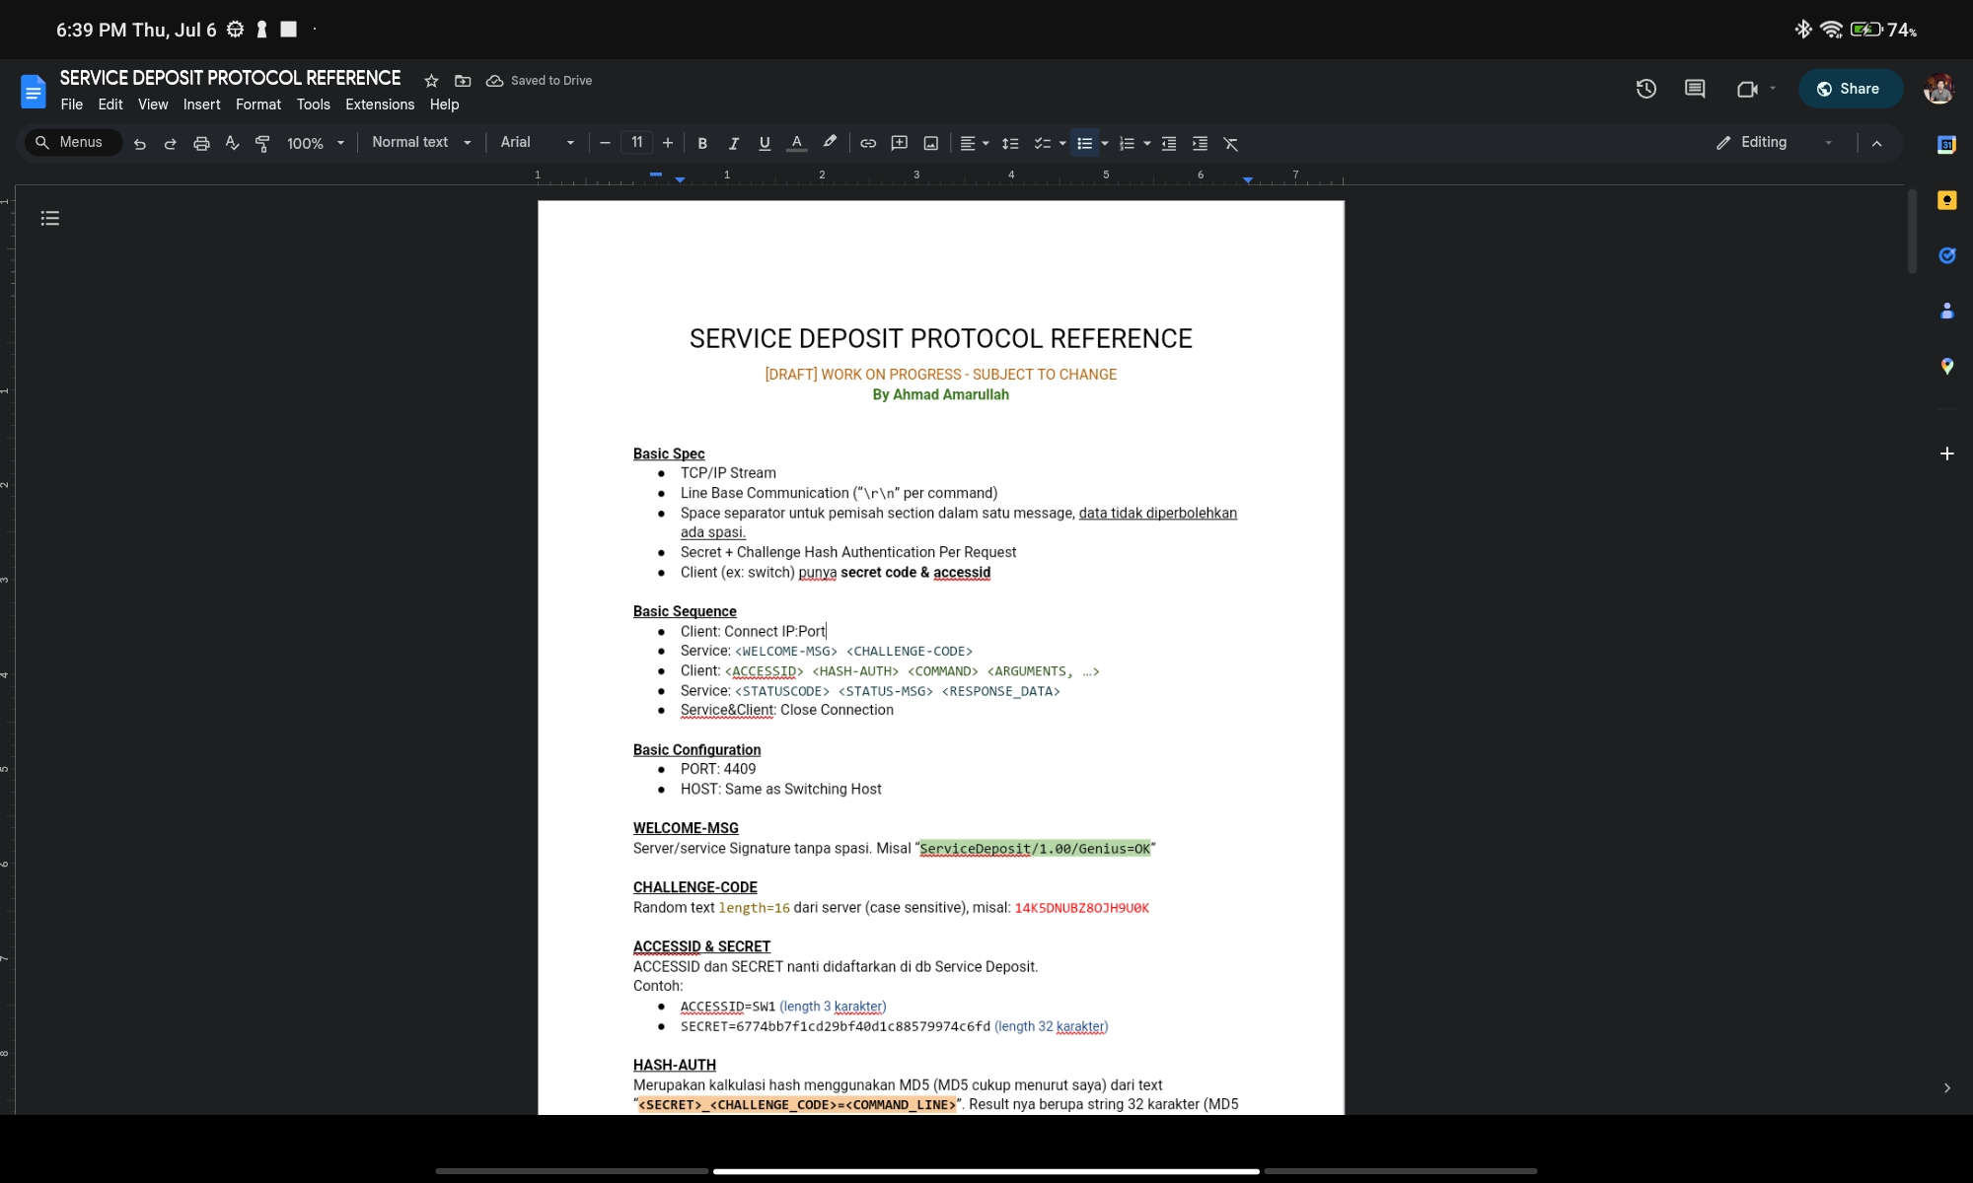This screenshot has height=1183, width=1973.
Task: Click the clear formatting icon
Action: coord(1230,143)
